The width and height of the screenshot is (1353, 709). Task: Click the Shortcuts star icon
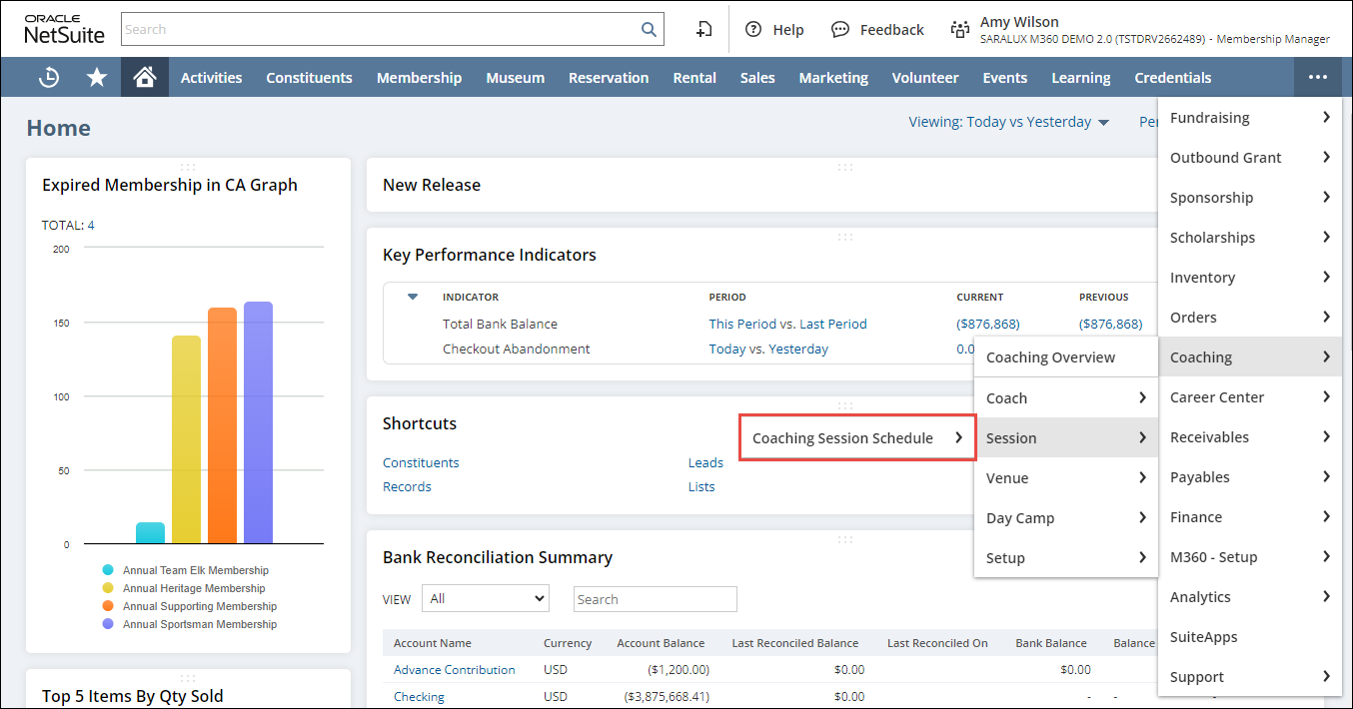97,78
